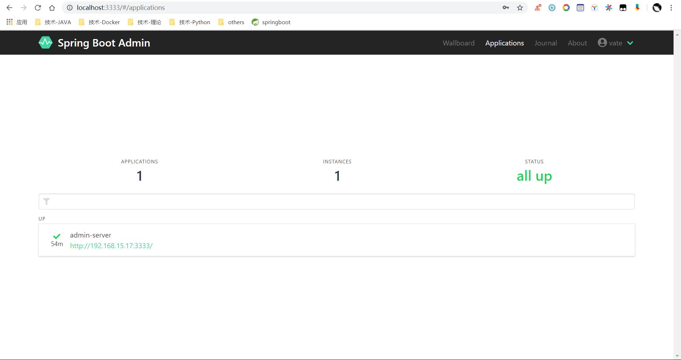Viewport: 681px width, 360px height.
Task: Select the Applications nav item
Action: [505, 43]
